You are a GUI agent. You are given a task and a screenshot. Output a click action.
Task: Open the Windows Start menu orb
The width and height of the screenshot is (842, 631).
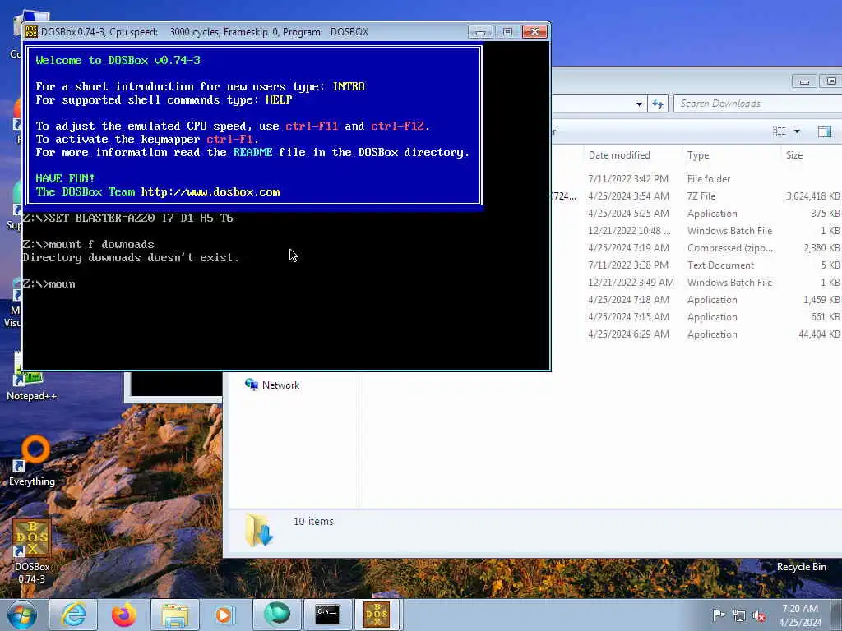tap(22, 615)
